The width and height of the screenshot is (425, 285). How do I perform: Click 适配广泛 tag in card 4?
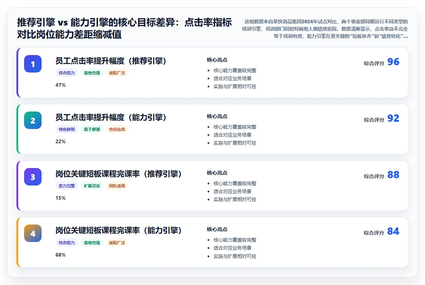tap(117, 243)
